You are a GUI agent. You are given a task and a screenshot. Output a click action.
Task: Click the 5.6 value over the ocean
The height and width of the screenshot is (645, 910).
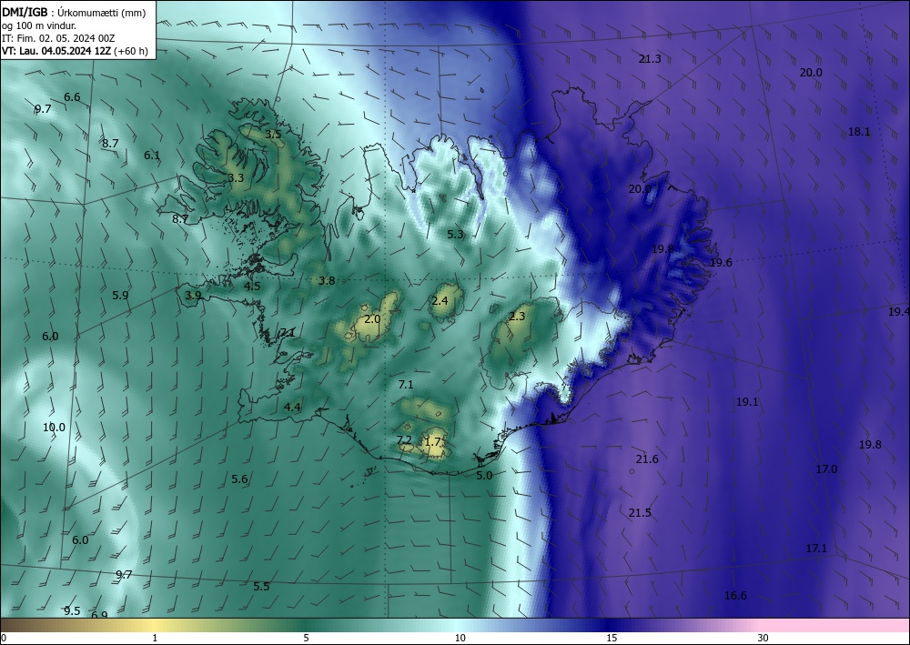click(x=239, y=479)
